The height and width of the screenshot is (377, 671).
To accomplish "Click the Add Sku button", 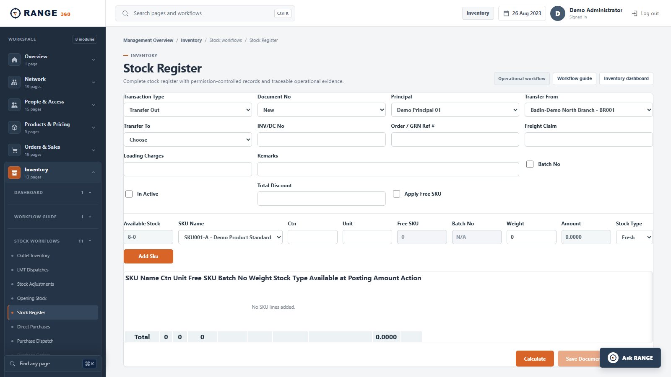I will pos(148,256).
